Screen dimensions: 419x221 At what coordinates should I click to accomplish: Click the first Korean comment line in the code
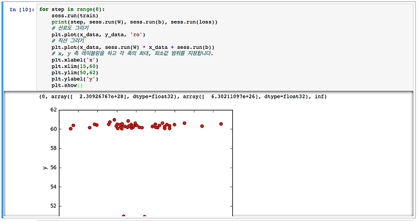70,28
